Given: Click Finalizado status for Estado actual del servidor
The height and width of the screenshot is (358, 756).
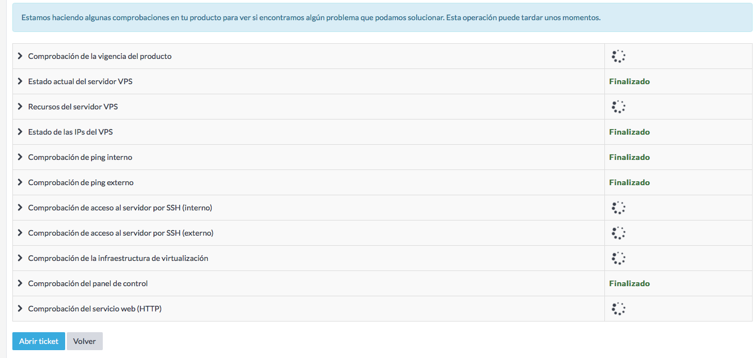Looking at the screenshot, I should [629, 81].
